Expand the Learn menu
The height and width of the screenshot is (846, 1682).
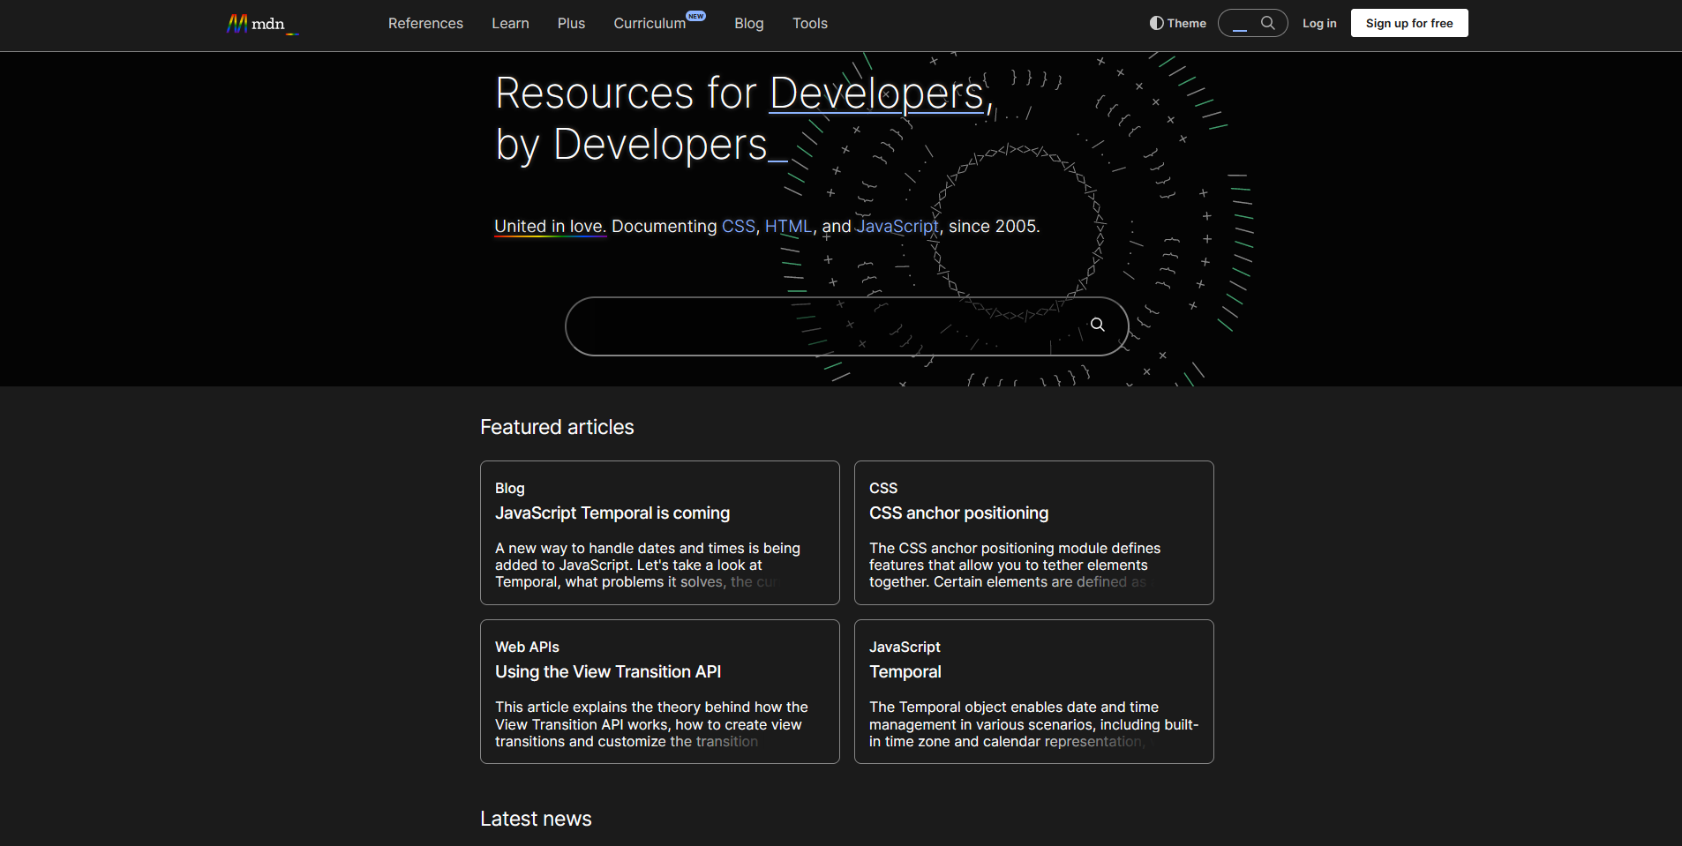point(510,23)
